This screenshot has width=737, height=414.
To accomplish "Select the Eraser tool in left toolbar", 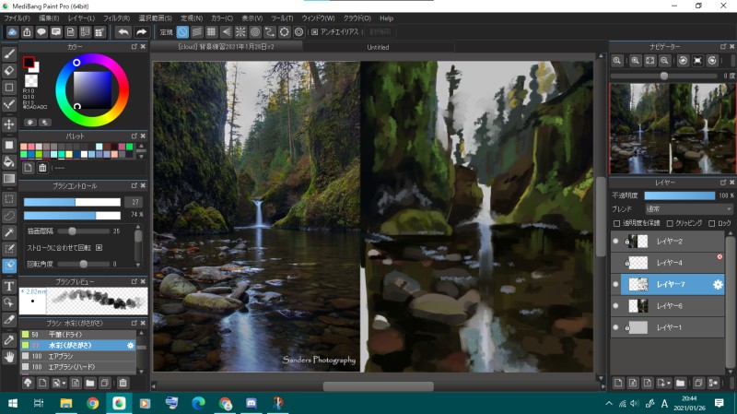I will 9,71.
